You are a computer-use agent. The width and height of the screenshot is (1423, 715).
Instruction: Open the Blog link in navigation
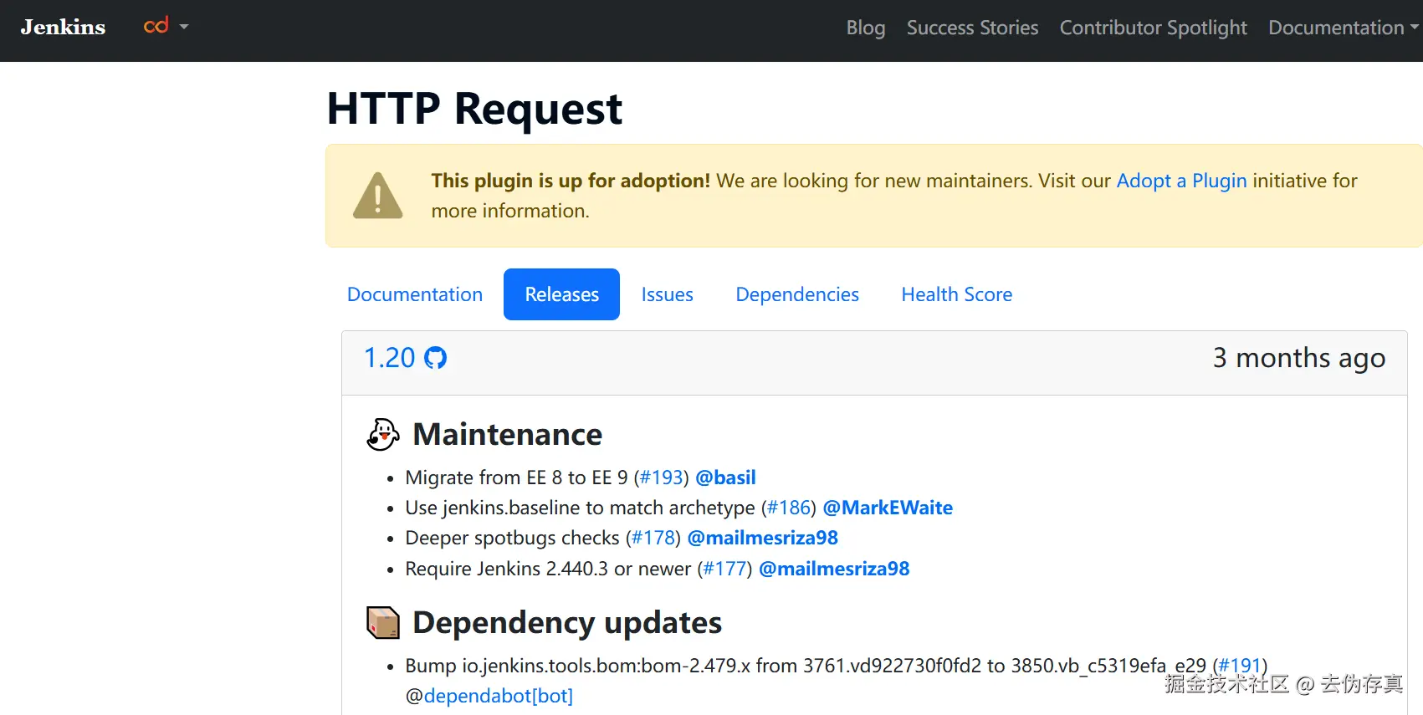(x=865, y=28)
